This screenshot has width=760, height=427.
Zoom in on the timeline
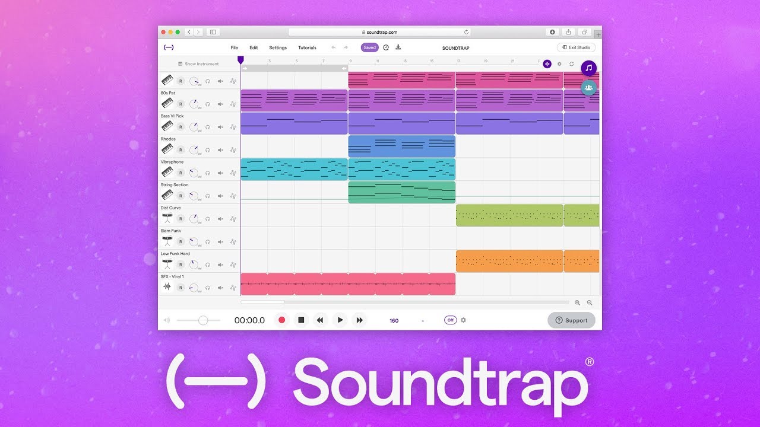click(x=577, y=302)
